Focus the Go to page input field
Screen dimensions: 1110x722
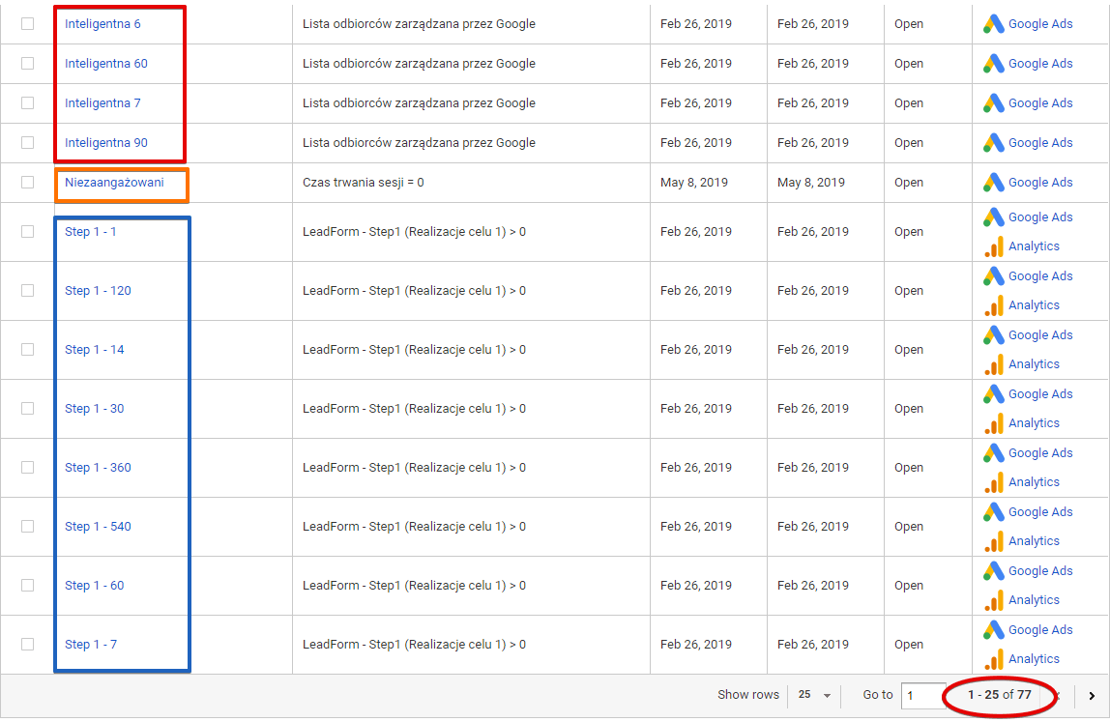pyautogui.click(x=923, y=696)
